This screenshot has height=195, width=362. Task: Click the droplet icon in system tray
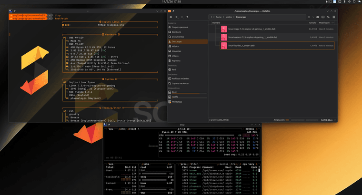[326, 1]
